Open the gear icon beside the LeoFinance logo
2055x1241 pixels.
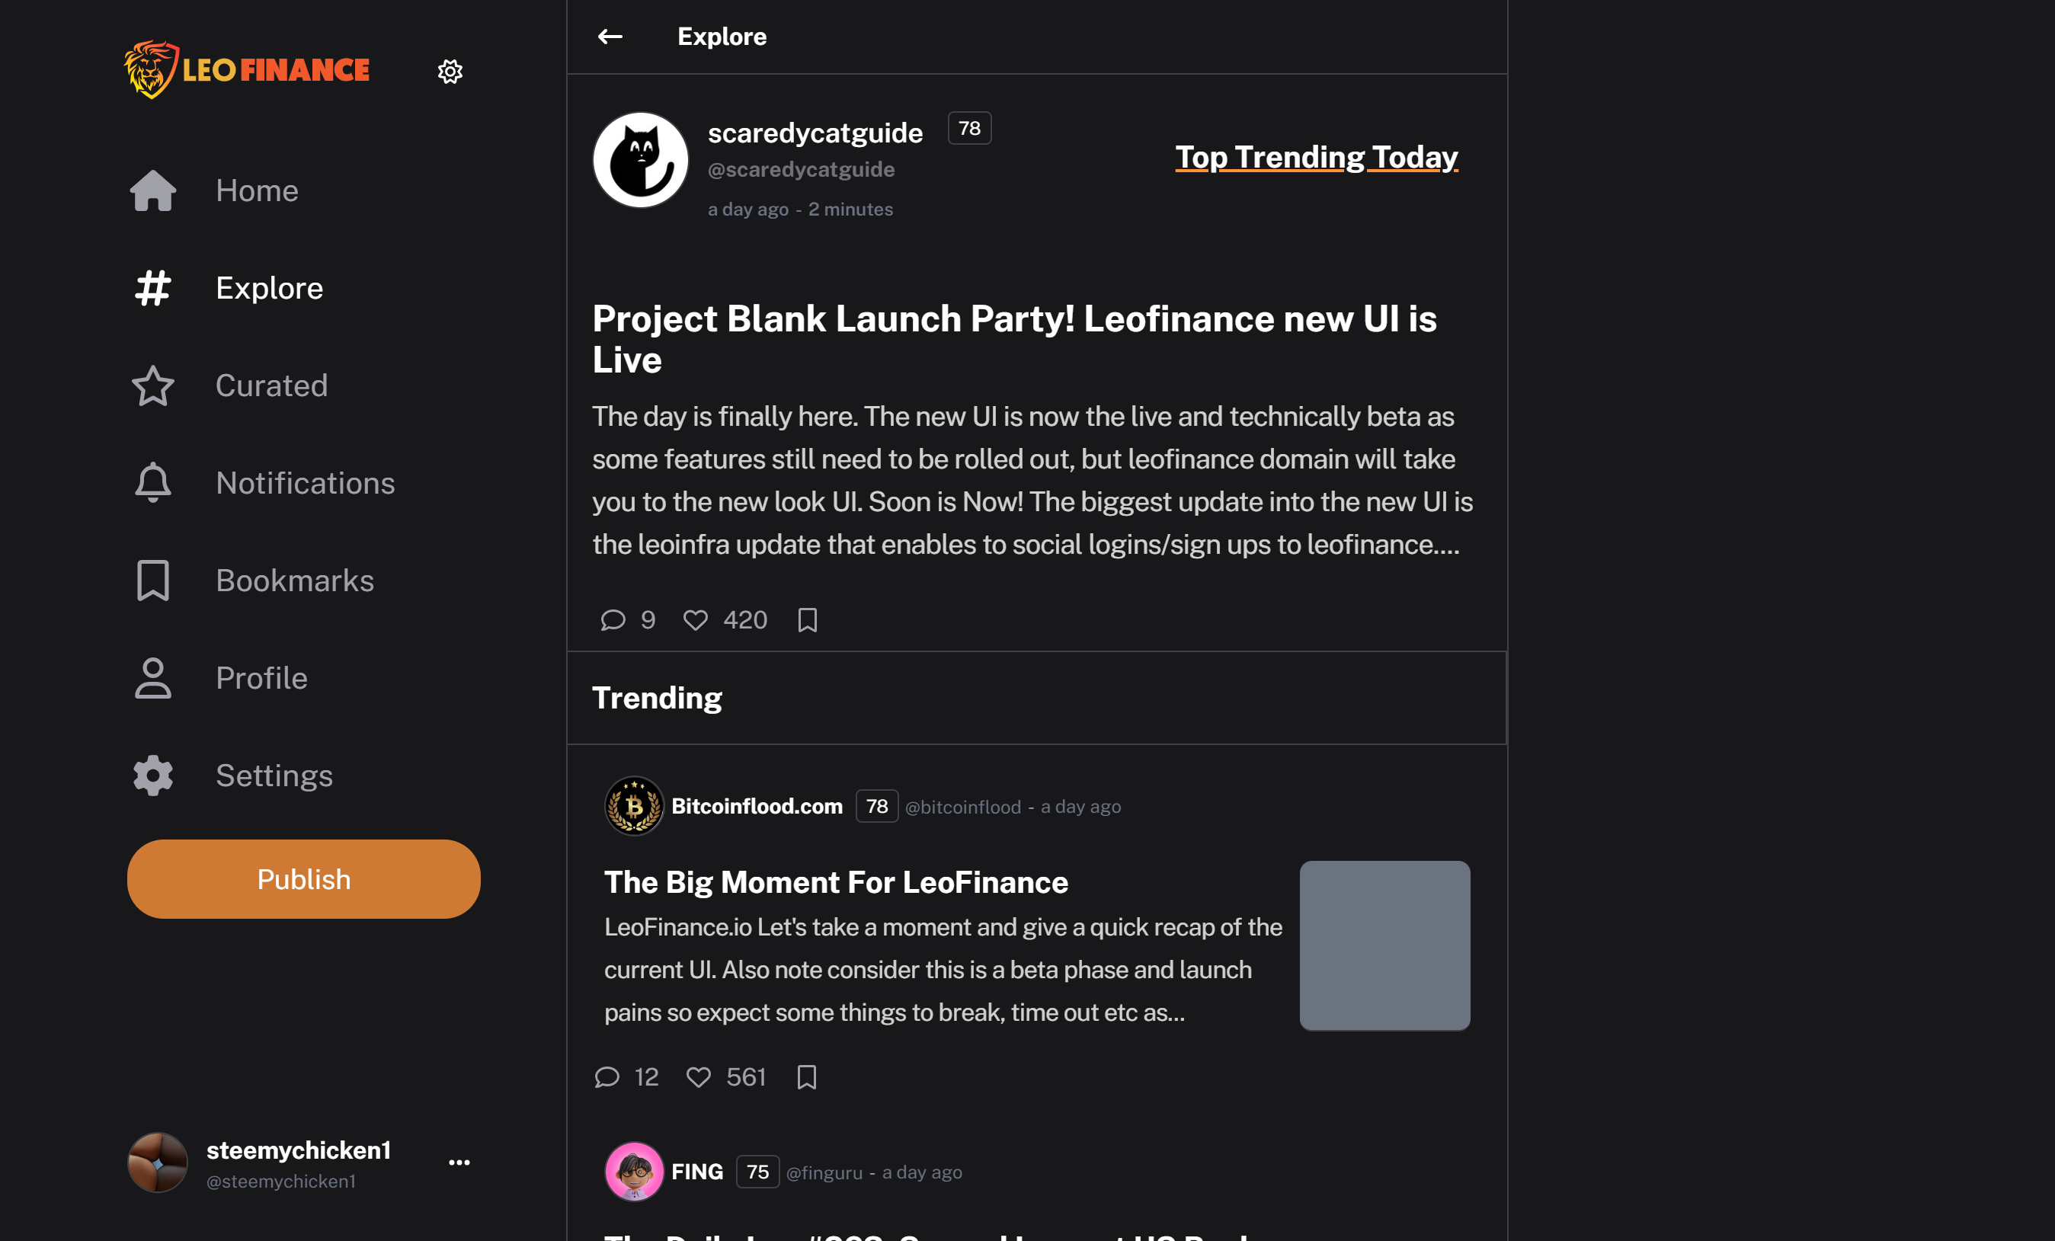point(450,72)
